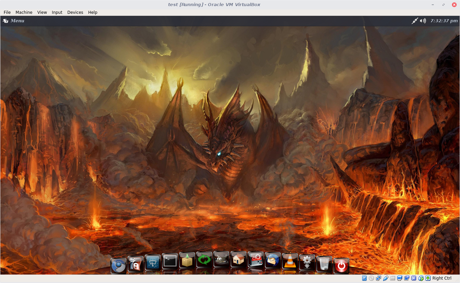Launch the terminal from the dock
Screen dimensions: 460x283
pos(170,261)
